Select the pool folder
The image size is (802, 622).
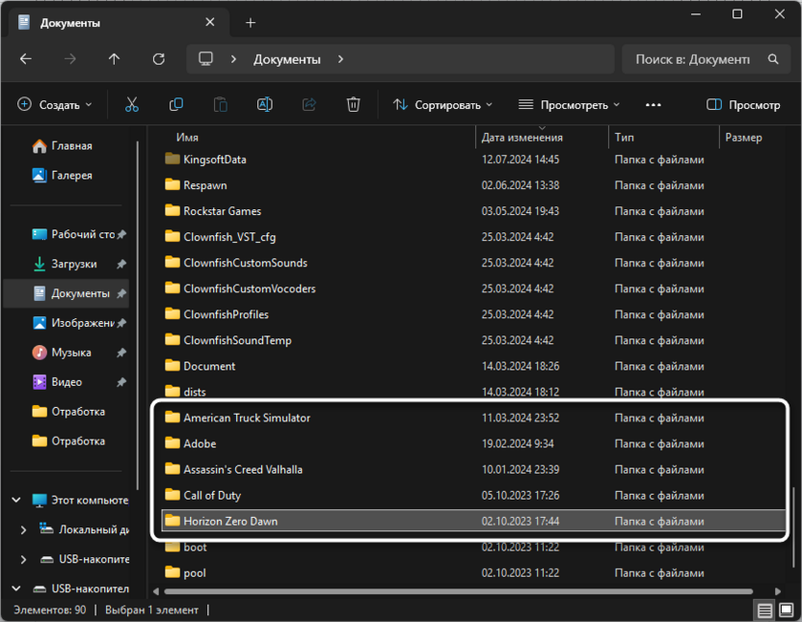[x=473, y=573]
